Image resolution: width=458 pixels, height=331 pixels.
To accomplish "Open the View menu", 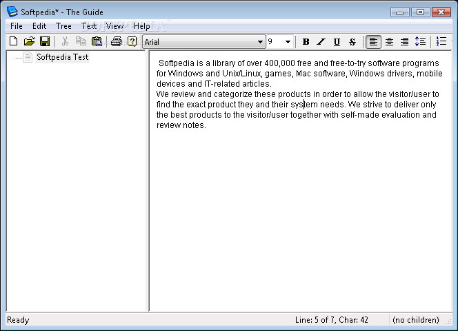I will click(x=114, y=26).
